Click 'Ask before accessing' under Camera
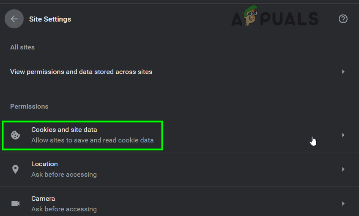This screenshot has width=359, height=216. click(x=64, y=209)
